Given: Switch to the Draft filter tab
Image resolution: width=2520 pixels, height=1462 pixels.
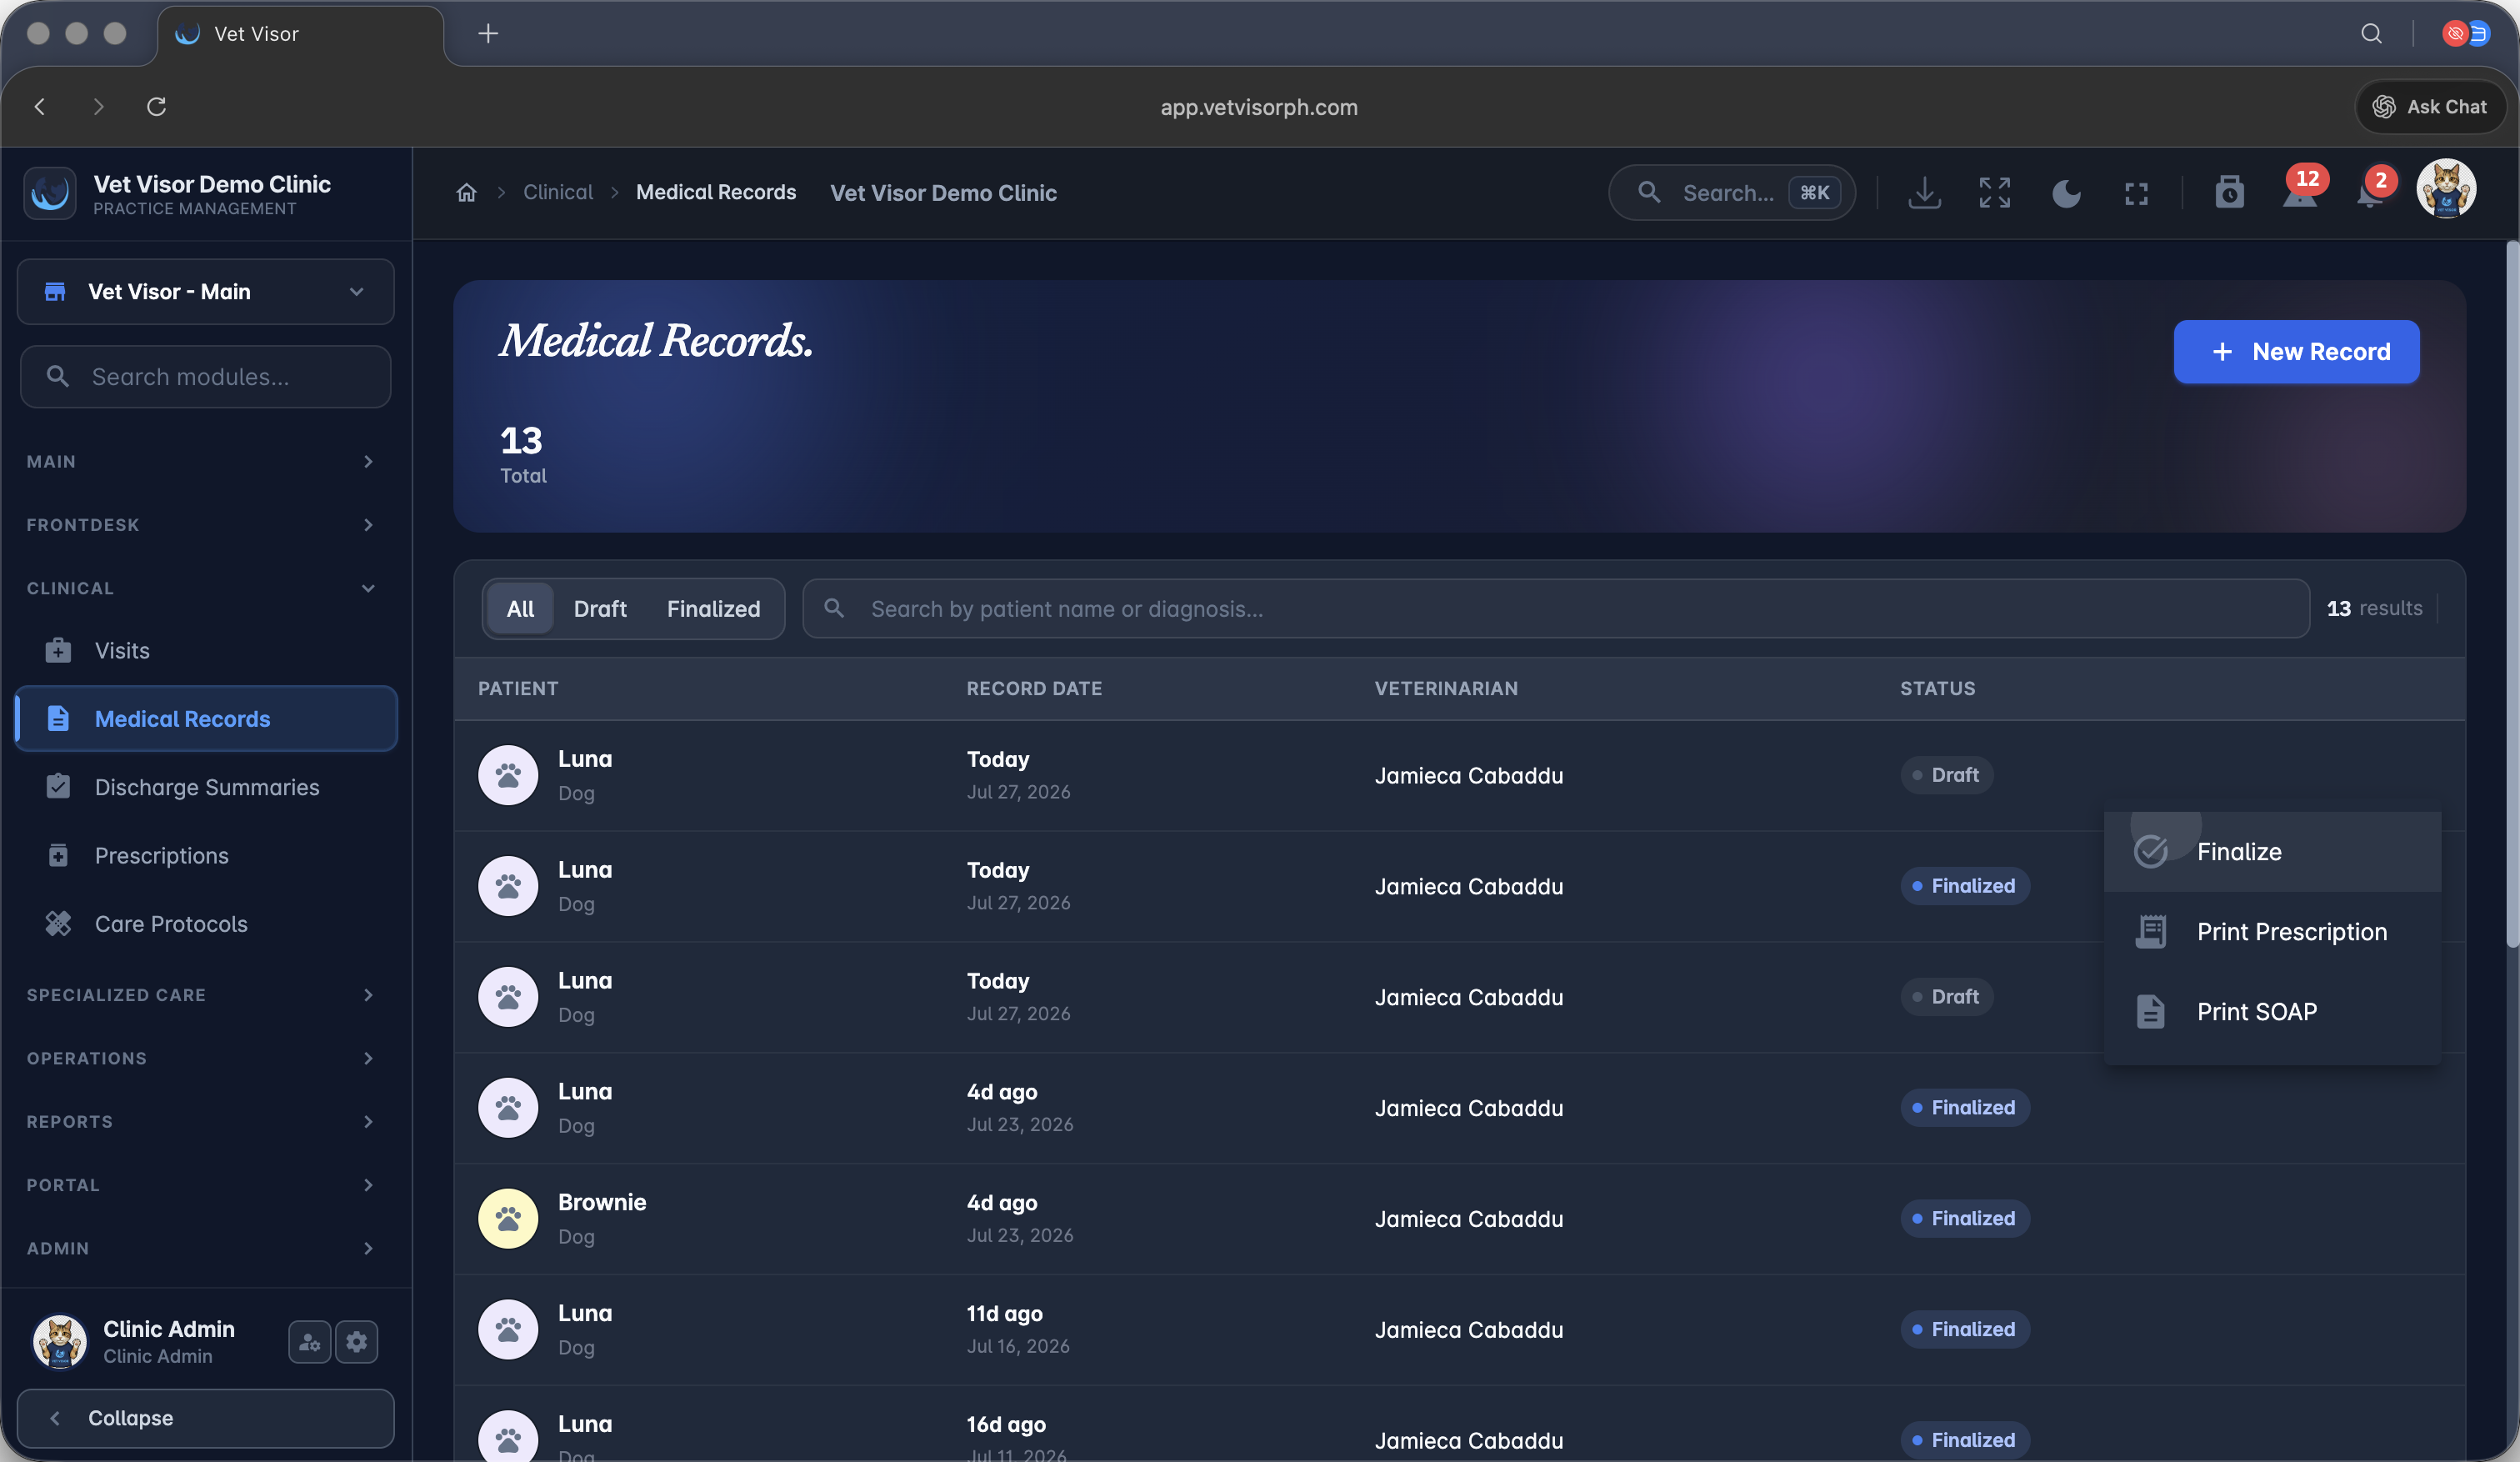Looking at the screenshot, I should tap(600, 608).
